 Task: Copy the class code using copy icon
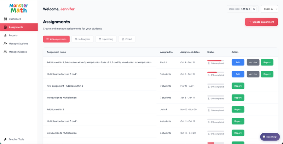(254, 9)
